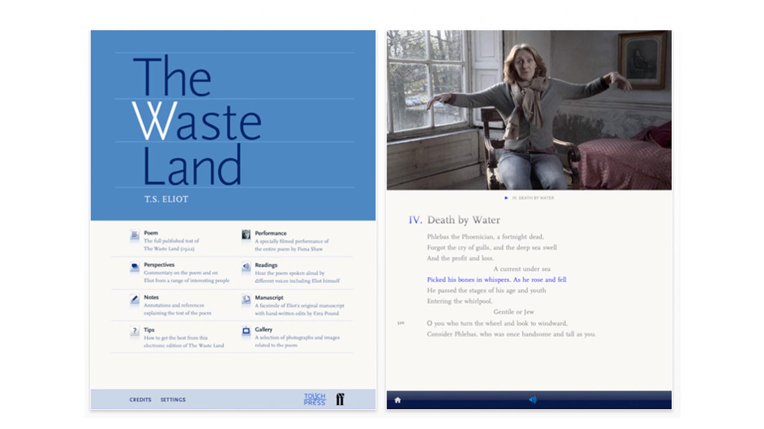Tap the Home icon in bottom bar
764x429 pixels.
pos(397,400)
